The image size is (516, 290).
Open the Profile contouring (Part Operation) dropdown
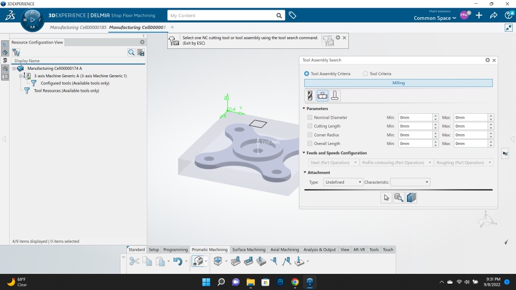(396, 163)
